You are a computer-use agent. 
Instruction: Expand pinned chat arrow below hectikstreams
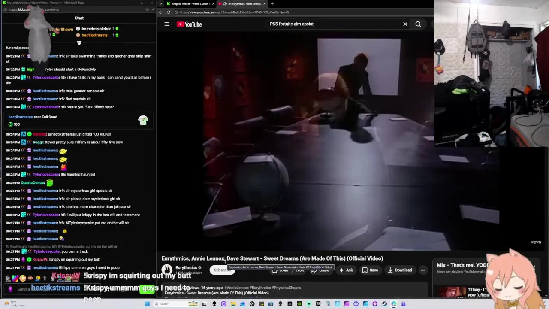click(x=79, y=42)
